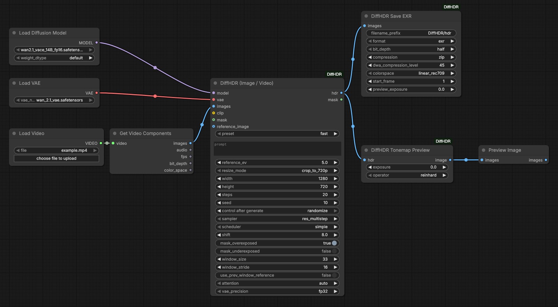
Task: Click the images input socket on DiffHDR Save EXR
Action: click(x=364, y=26)
